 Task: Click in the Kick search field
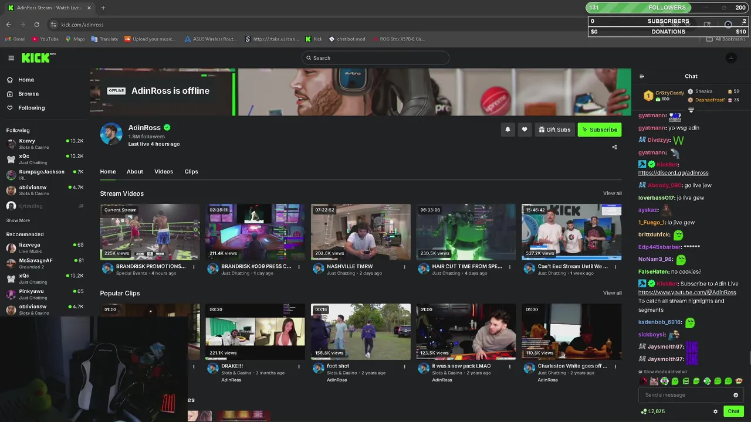(x=375, y=58)
